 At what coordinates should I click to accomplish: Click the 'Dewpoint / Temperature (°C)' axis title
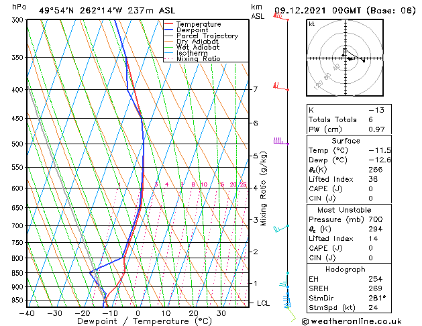(x=144, y=321)
